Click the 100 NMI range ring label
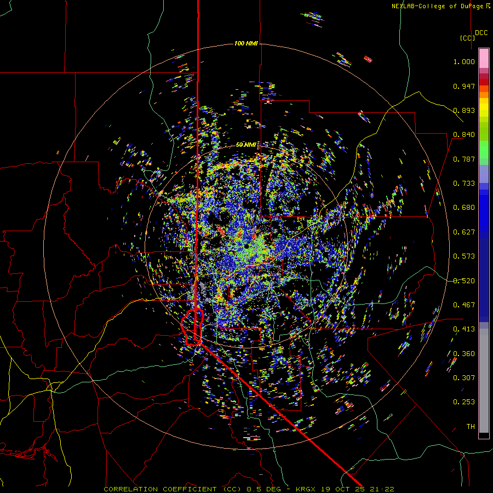The height and width of the screenshot is (493, 493). click(x=246, y=43)
